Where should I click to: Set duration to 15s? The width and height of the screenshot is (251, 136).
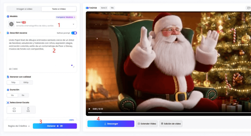tap(23, 95)
